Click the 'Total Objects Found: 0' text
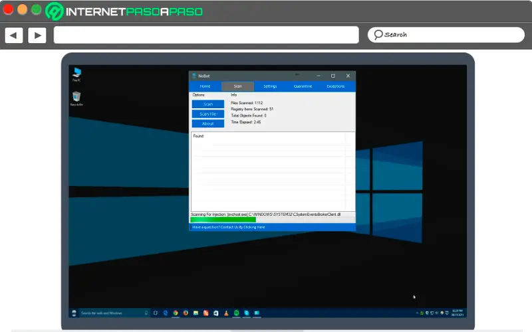Screen dimensions: 532x332 pyautogui.click(x=248, y=116)
